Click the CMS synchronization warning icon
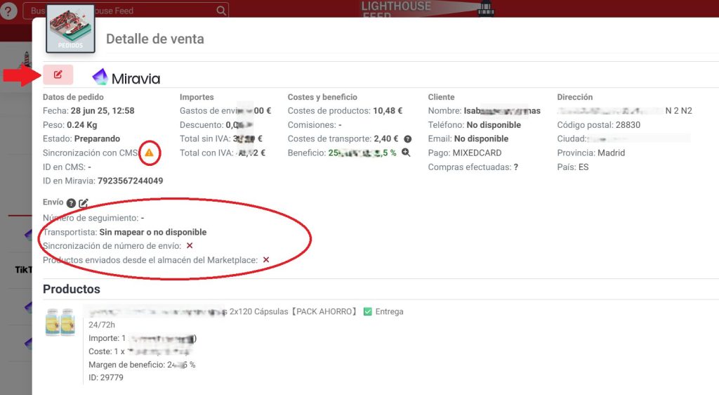Viewport: 719px width, 395px height. 149,153
